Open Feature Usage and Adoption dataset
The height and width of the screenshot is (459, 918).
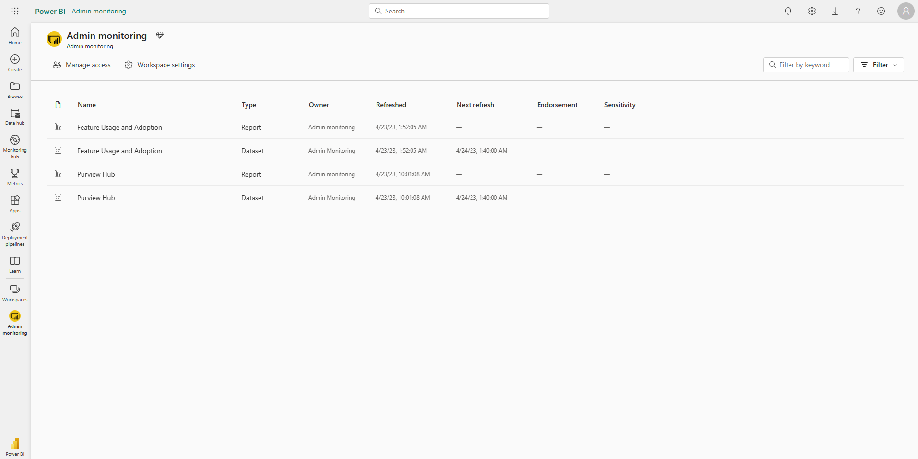click(x=119, y=151)
